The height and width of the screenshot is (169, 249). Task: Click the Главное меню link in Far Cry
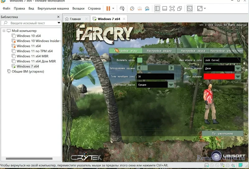coord(87,54)
